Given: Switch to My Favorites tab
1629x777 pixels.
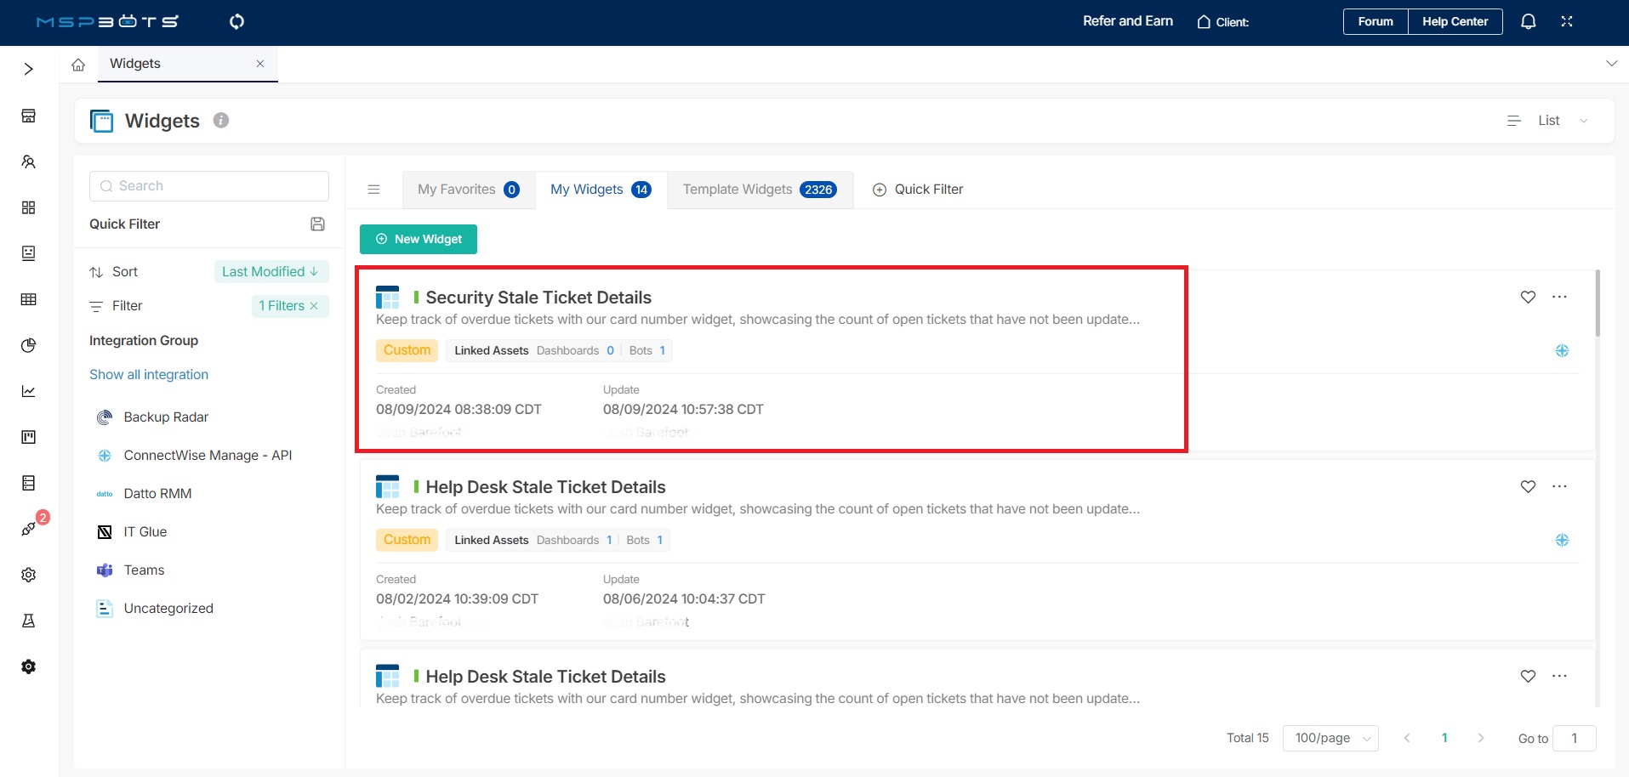Looking at the screenshot, I should tap(468, 190).
